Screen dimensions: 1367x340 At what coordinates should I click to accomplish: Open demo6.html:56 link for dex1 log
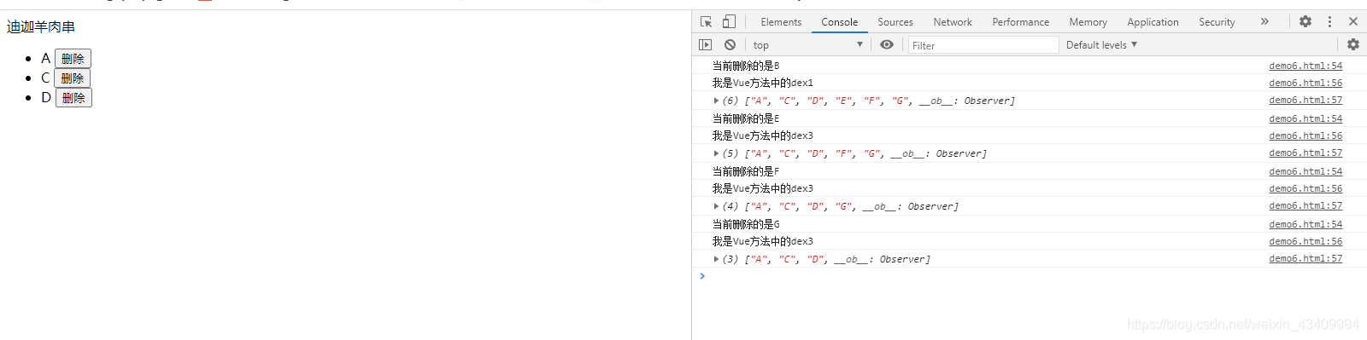1305,83
